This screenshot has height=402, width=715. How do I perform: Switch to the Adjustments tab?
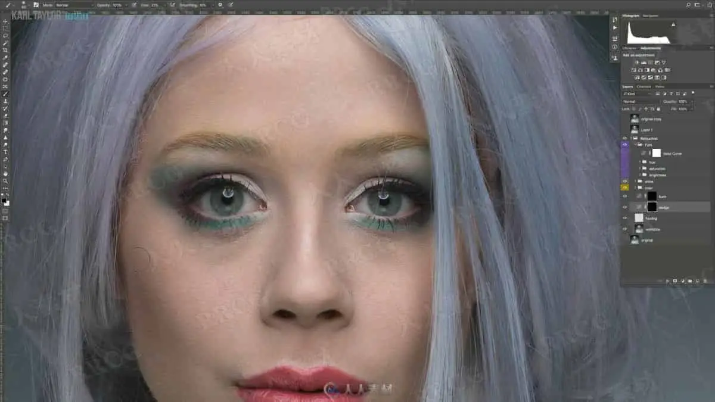pyautogui.click(x=651, y=48)
